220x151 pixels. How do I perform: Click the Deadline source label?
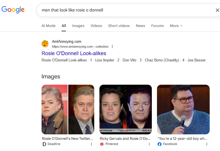click(54, 144)
